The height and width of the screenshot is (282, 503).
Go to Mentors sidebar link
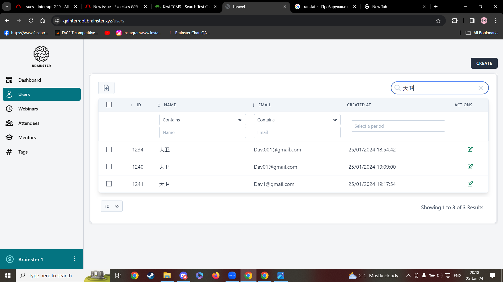[x=27, y=138]
